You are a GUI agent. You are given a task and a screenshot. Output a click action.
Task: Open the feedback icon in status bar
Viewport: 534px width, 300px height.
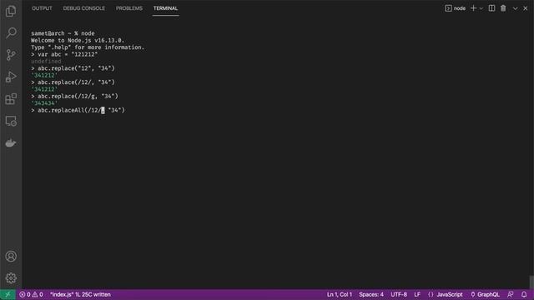click(x=510, y=294)
